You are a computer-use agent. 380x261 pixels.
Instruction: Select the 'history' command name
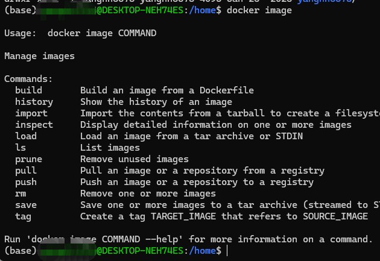34,102
